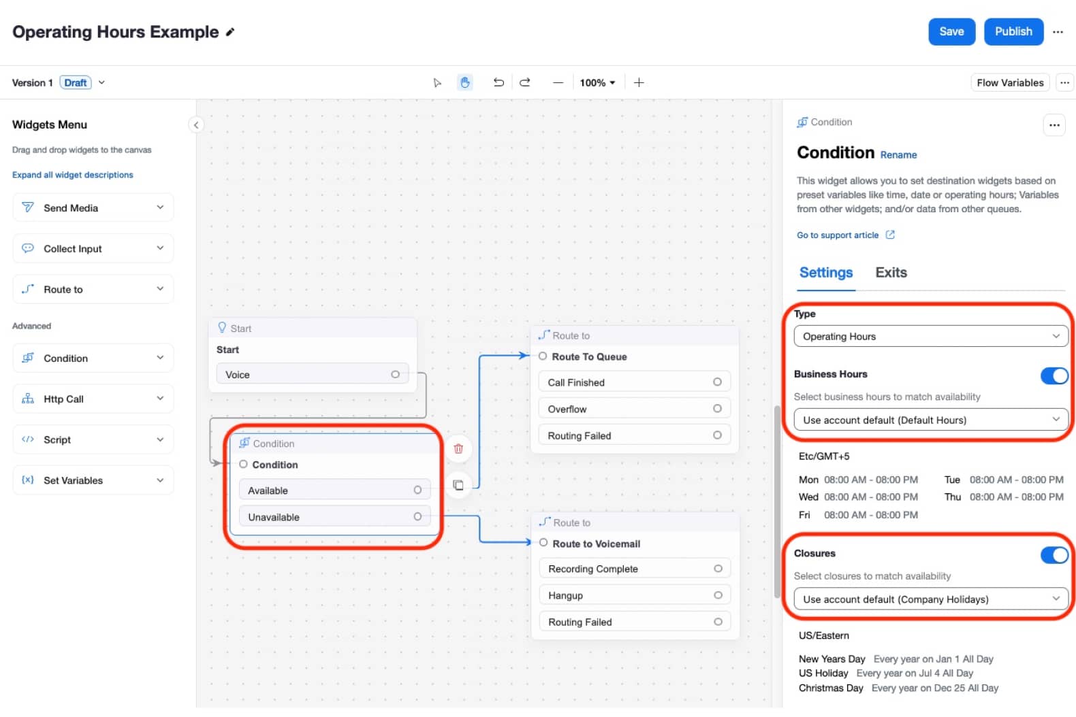Screen dimensions: 1076x717
Task: Collapse the Widgets Menu sidebar arrow
Action: 196,125
